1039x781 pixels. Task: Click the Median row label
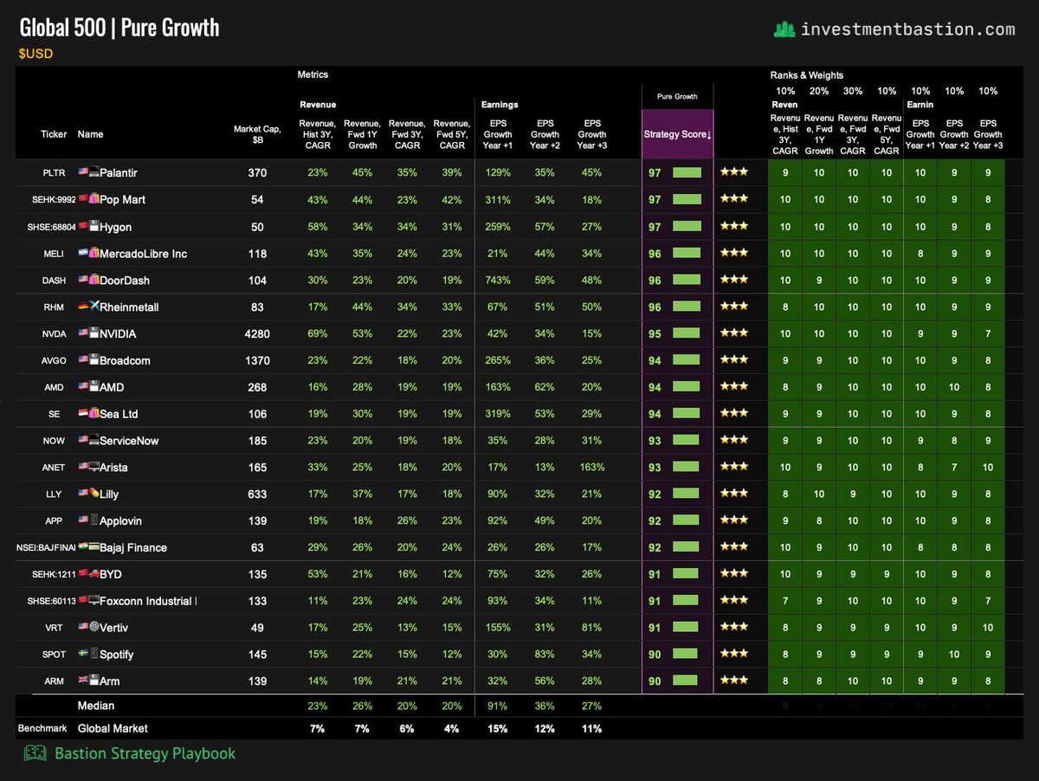[x=96, y=706]
